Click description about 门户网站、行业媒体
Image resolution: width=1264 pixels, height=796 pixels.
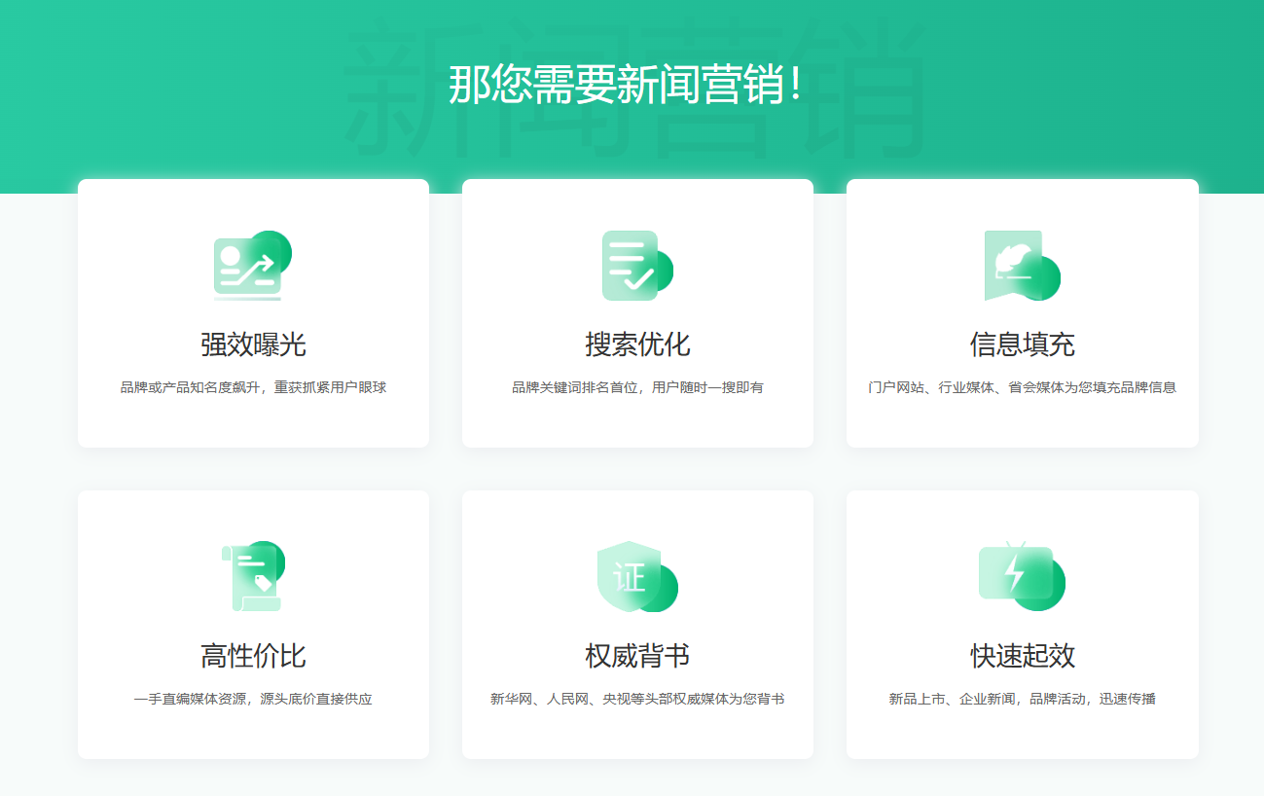1022,387
